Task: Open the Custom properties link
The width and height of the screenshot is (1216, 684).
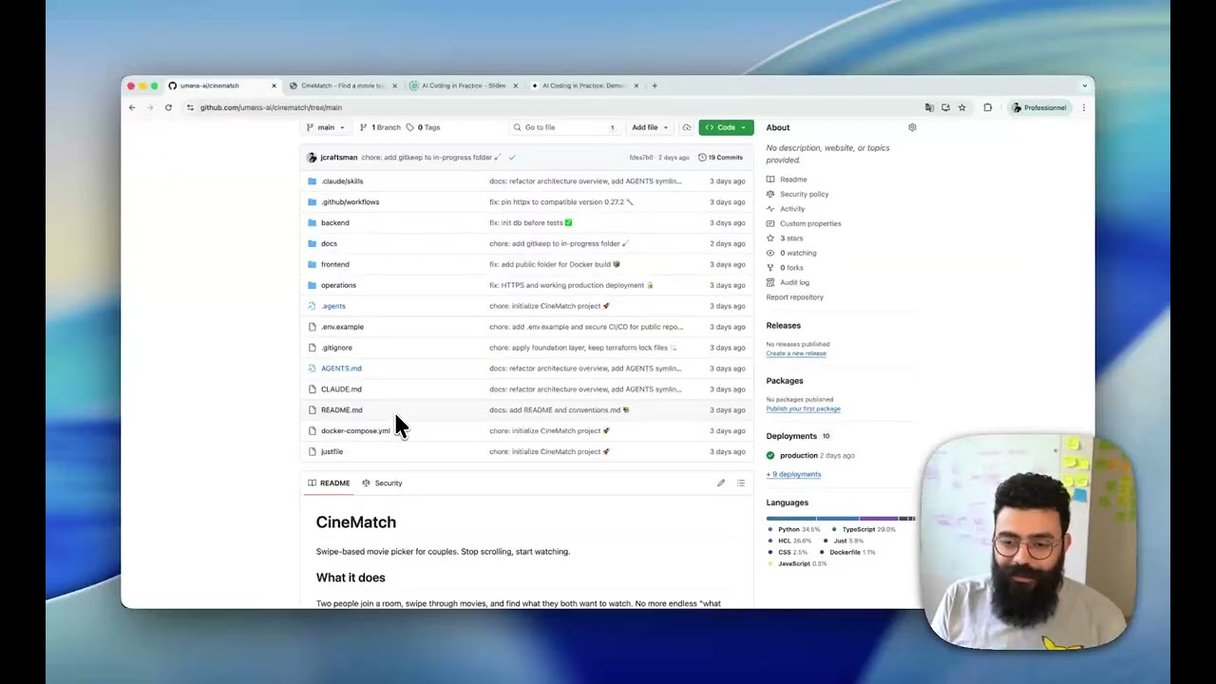Action: tap(810, 223)
